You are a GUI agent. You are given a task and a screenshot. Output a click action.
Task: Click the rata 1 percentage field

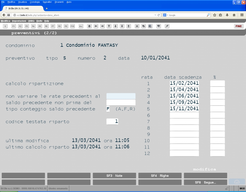point(217,83)
